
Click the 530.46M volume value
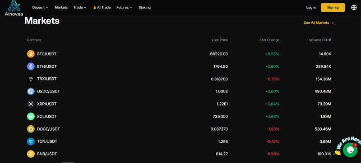coord(323,129)
